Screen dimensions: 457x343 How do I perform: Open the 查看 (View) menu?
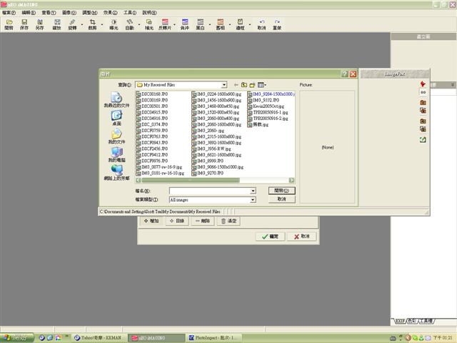[49, 13]
